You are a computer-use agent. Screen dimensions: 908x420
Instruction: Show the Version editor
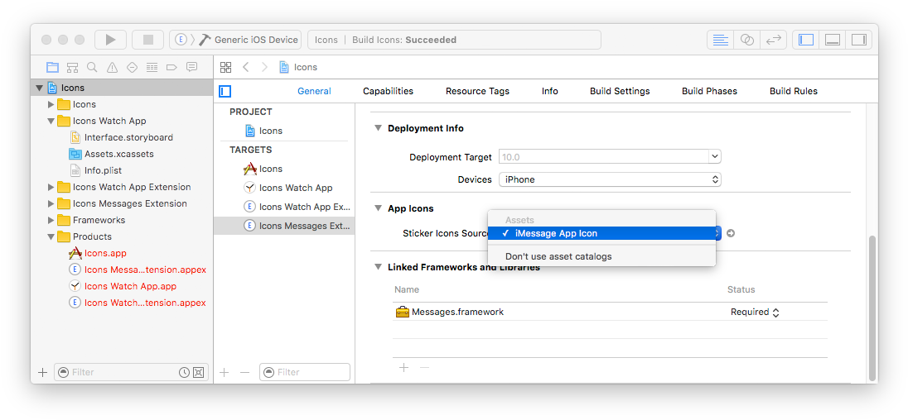coord(773,40)
